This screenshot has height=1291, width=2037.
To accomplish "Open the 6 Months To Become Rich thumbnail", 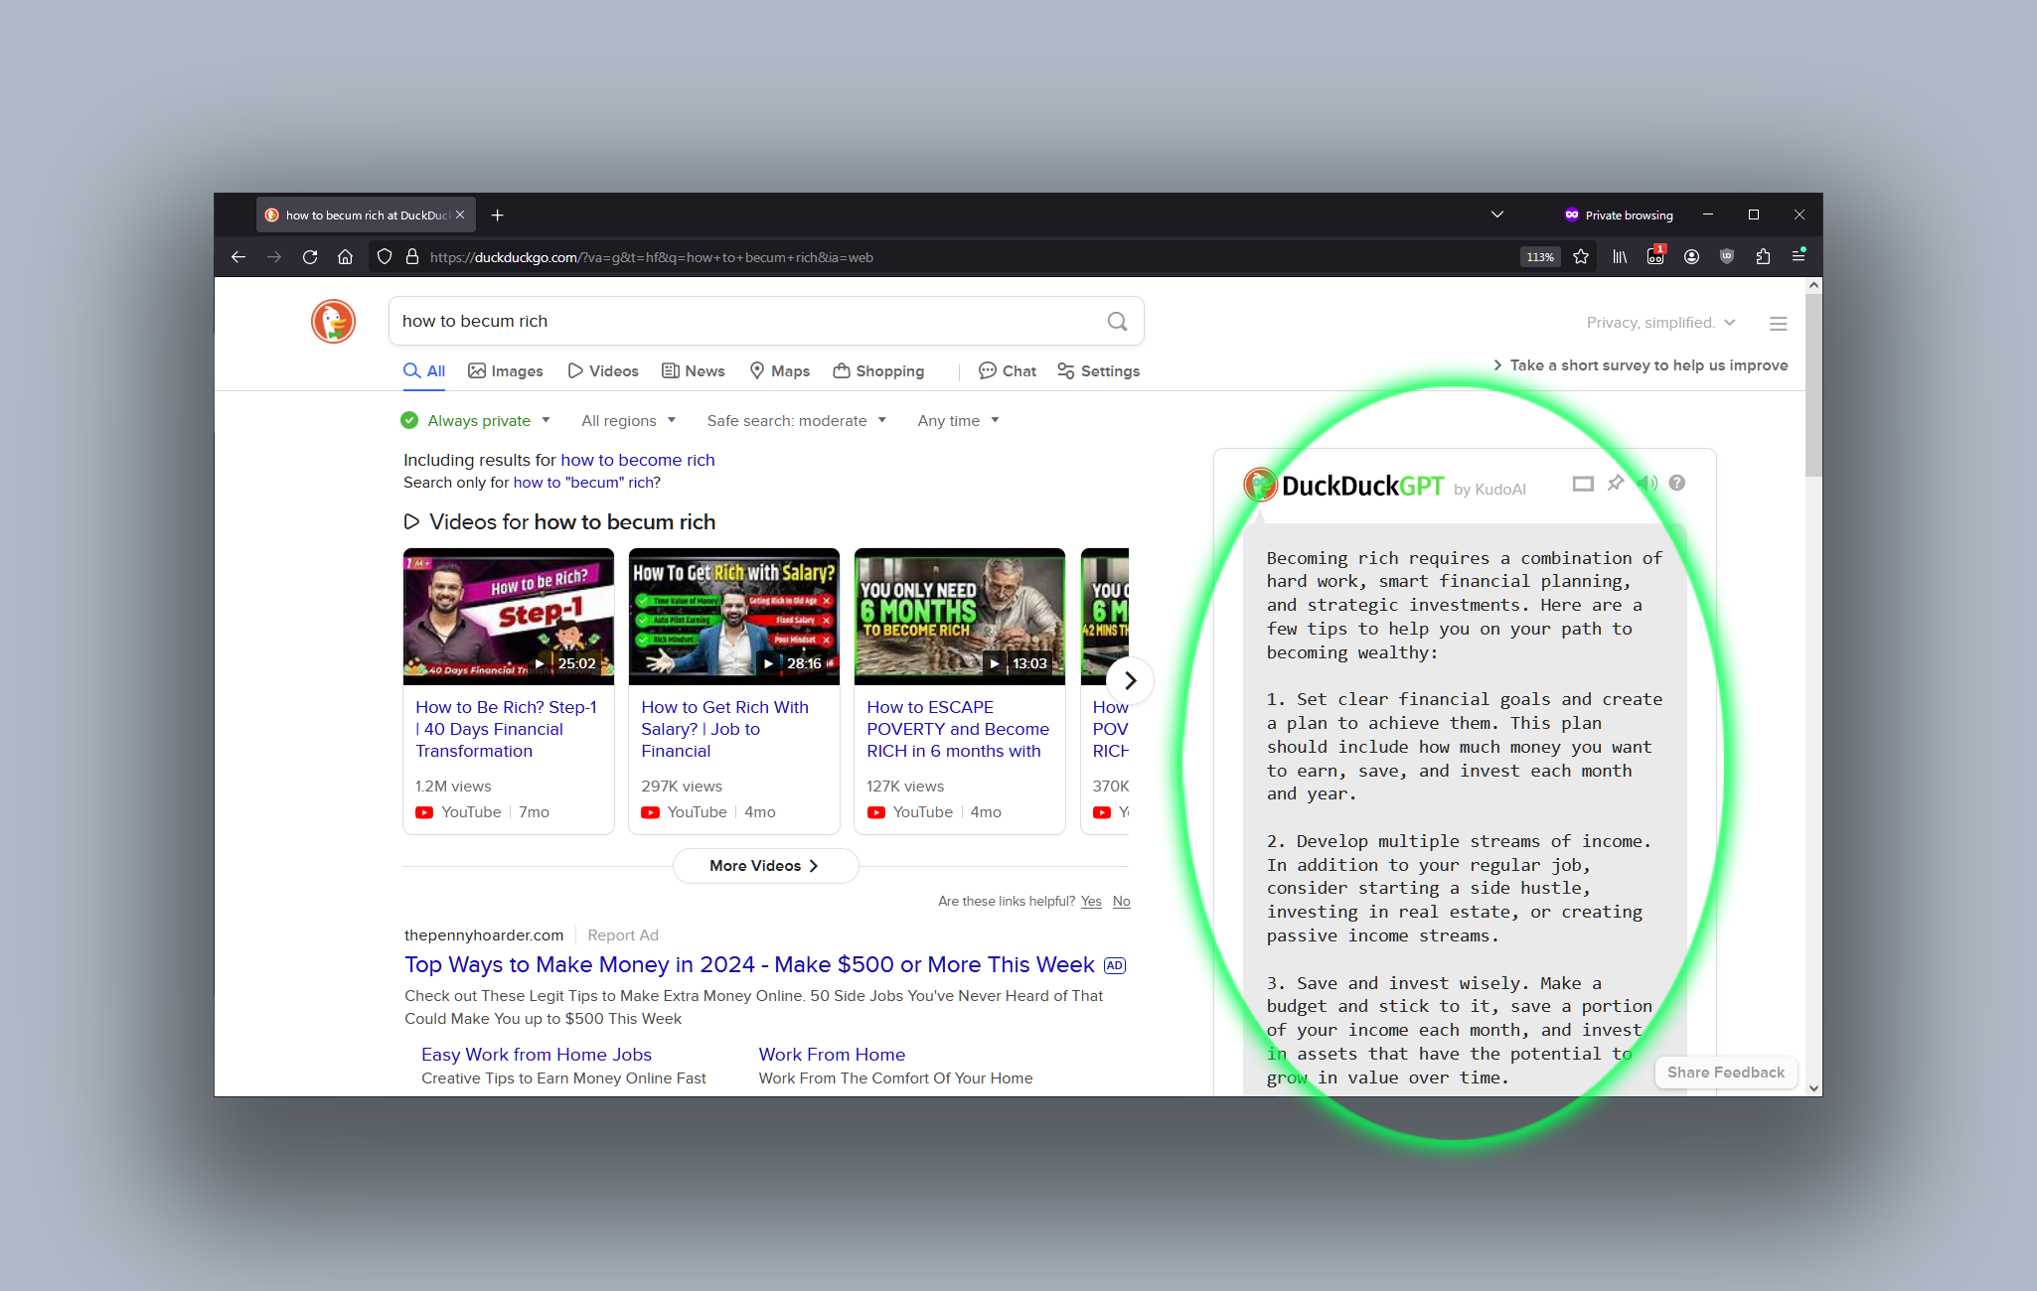I will [x=959, y=617].
